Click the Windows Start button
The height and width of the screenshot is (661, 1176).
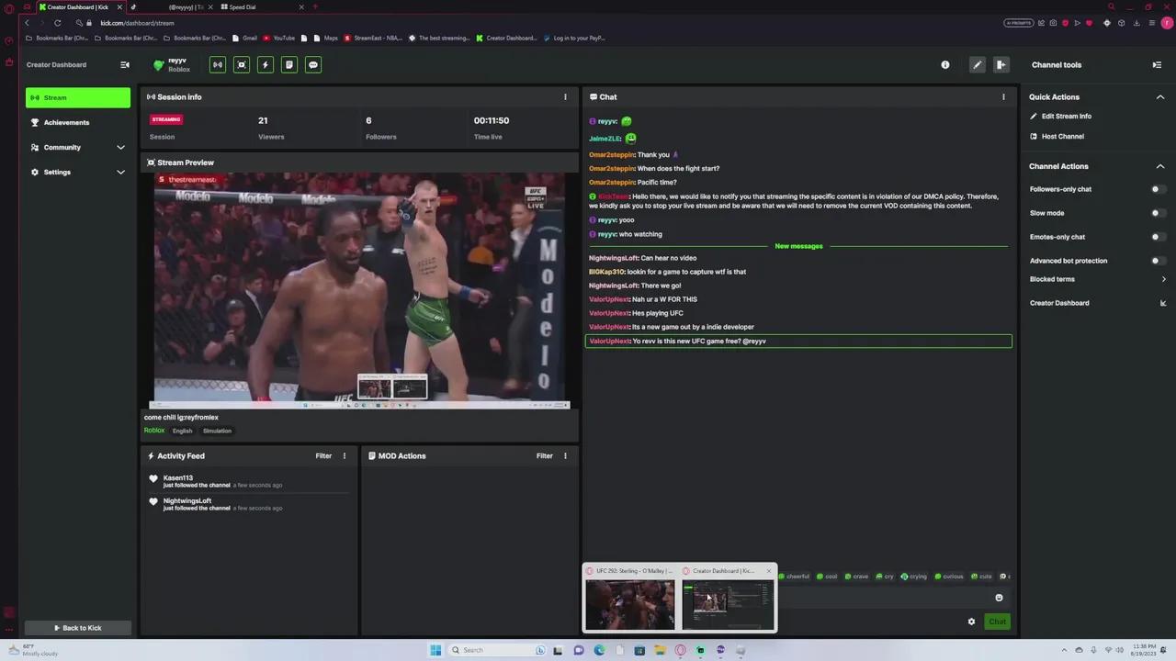point(435,650)
